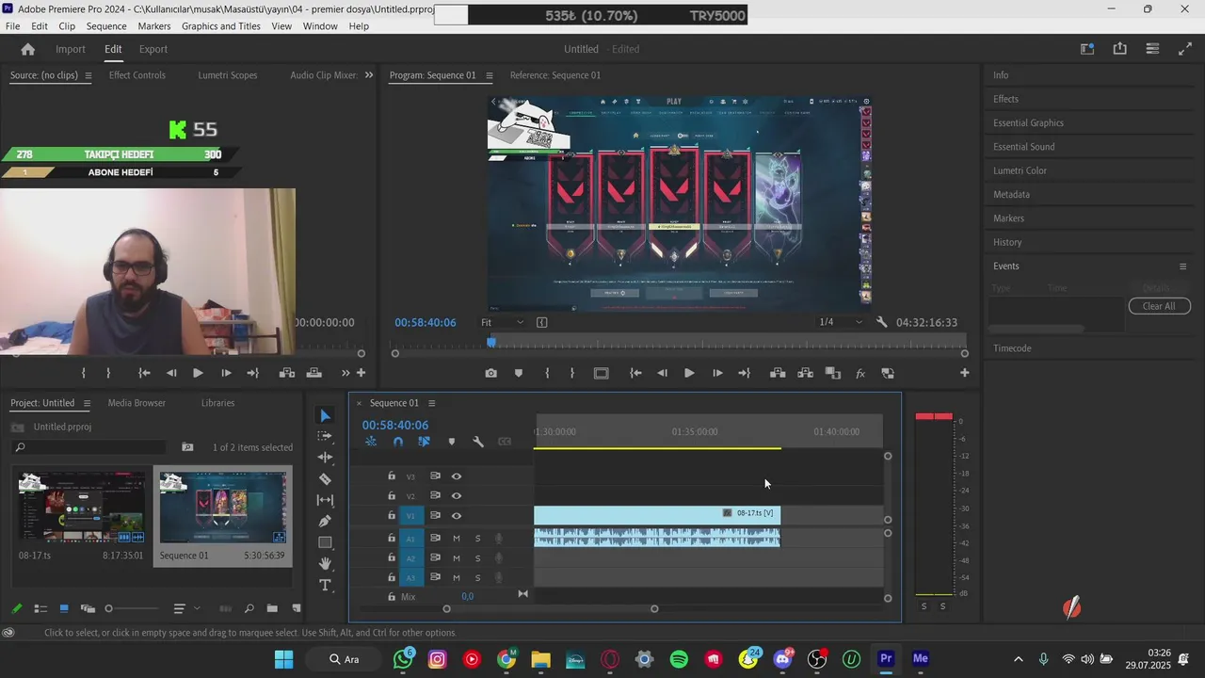
Task: Expand hidden Source panel tabs chevron
Action: 369,75
